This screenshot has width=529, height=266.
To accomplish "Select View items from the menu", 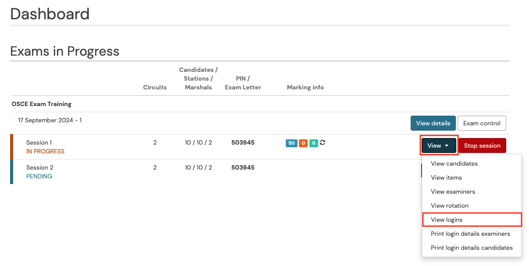I will tap(472, 177).
